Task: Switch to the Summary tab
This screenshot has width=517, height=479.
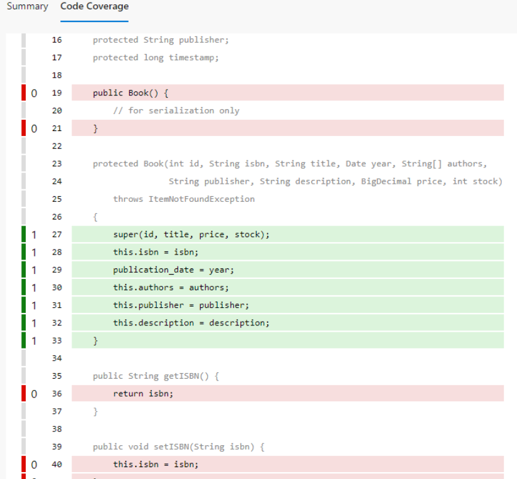Action: [27, 6]
